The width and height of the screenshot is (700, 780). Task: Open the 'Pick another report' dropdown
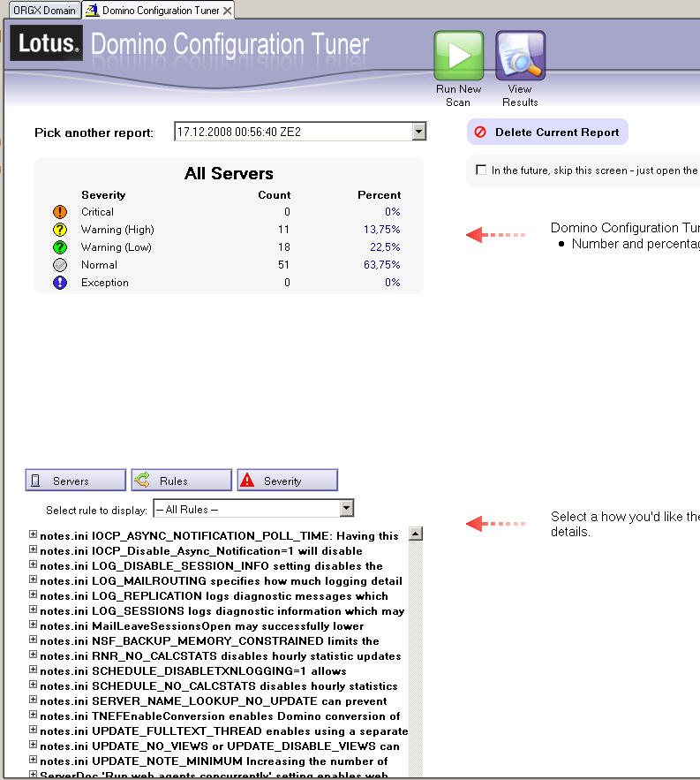(419, 132)
